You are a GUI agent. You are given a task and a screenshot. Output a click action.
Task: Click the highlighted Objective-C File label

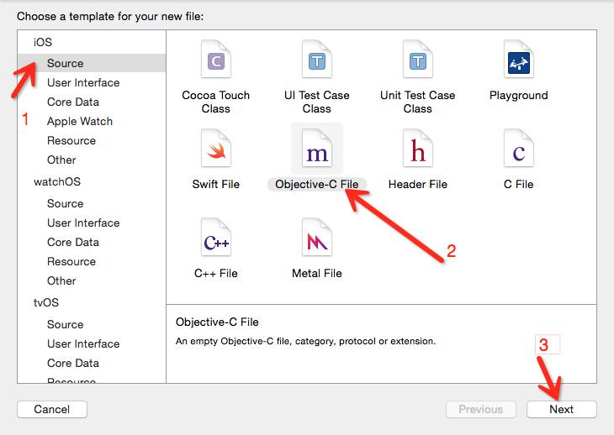click(317, 184)
